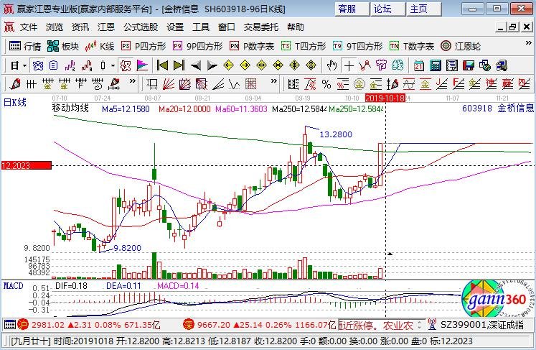
Task: Open the T数字表 tool
Action: coord(412,46)
